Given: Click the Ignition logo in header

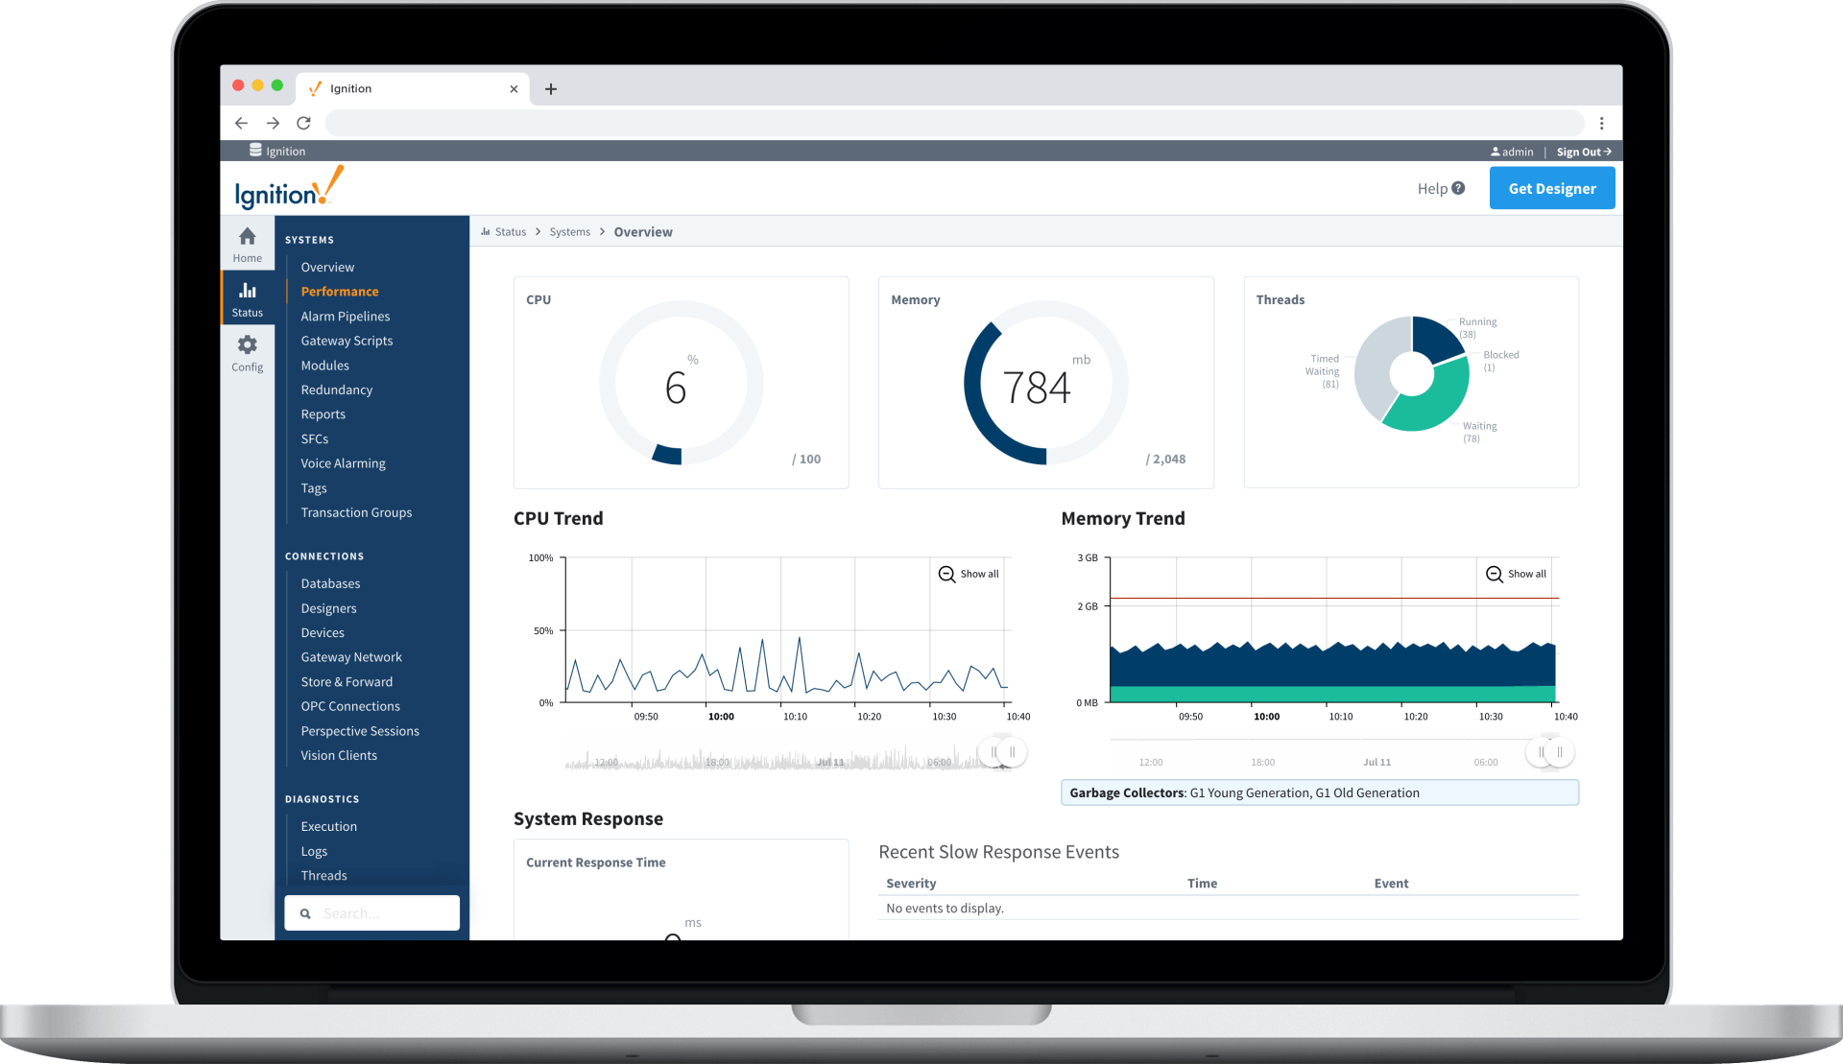Looking at the screenshot, I should (x=288, y=189).
